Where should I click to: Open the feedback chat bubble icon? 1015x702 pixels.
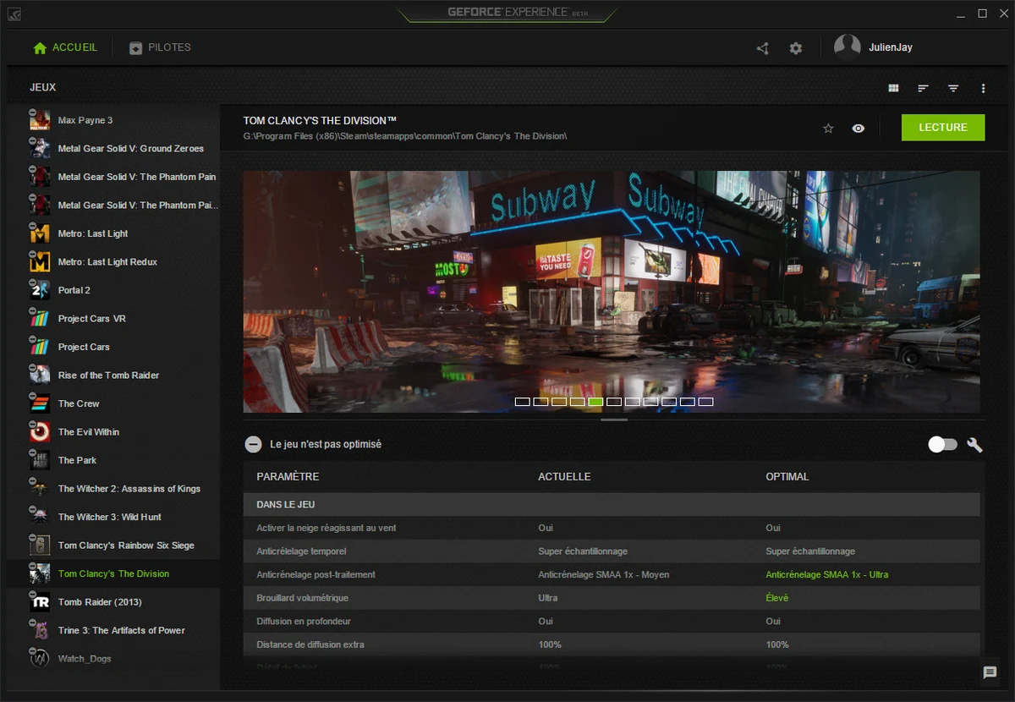tap(990, 672)
